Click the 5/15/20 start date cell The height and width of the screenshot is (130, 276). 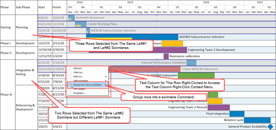[45, 82]
